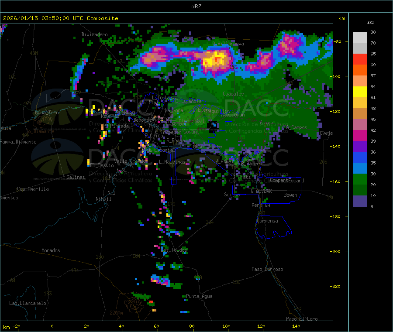
Task: Click the 'Valle_Grande' map label
Action: 130,161
